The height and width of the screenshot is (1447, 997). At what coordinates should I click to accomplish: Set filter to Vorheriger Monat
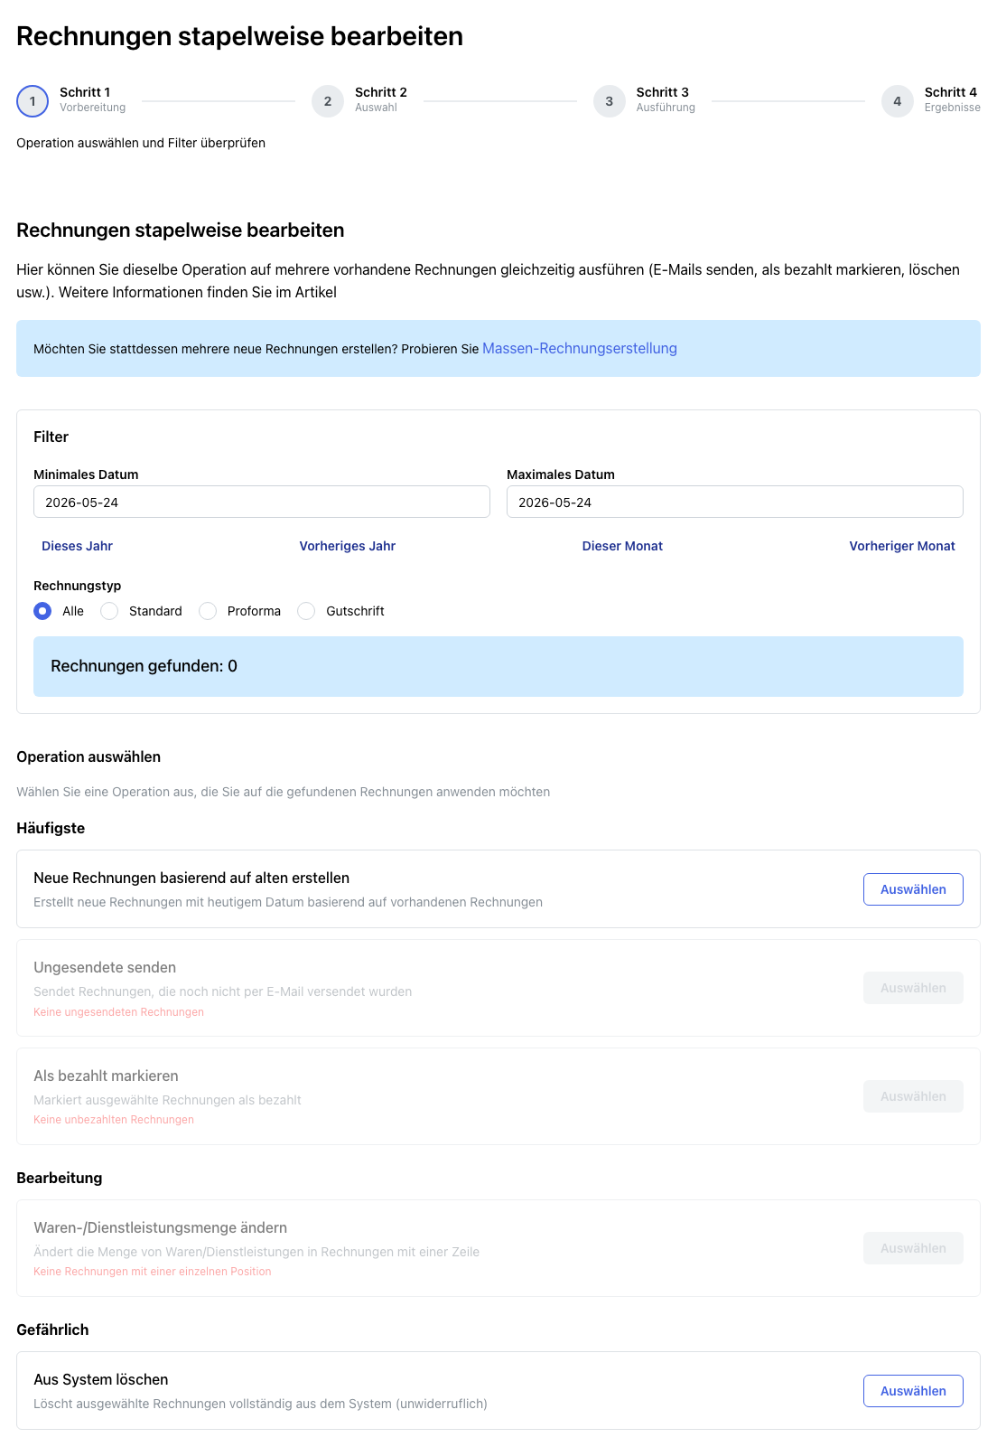pos(902,546)
